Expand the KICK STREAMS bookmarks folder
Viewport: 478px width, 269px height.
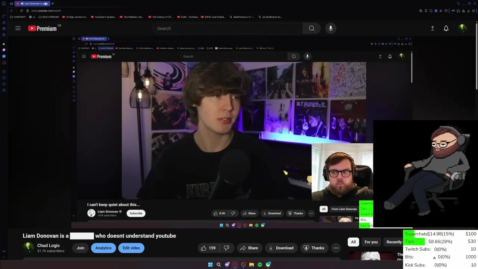point(49,17)
